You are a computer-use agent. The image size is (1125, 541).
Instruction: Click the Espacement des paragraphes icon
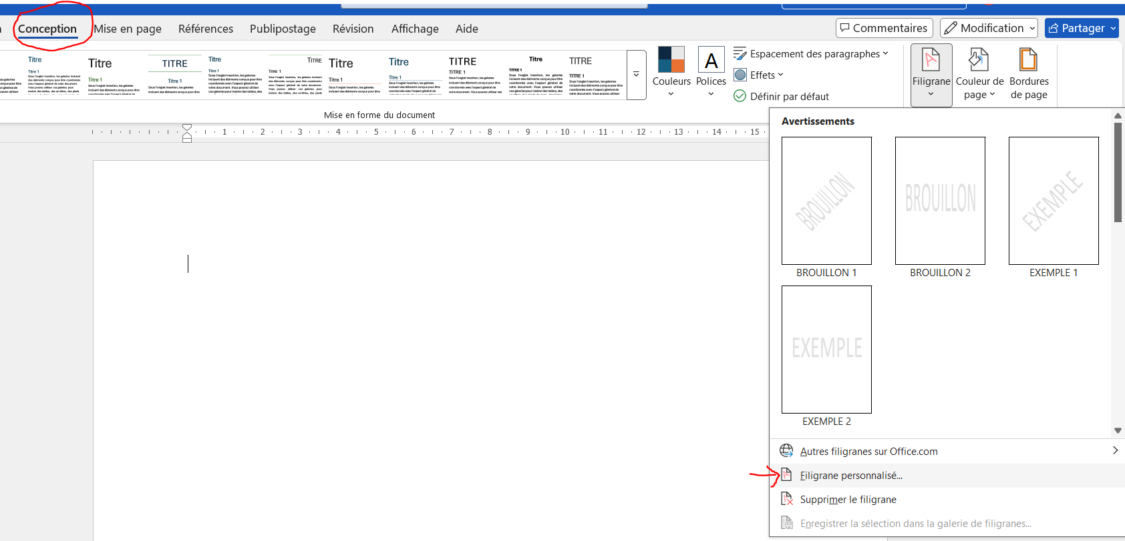pos(740,54)
